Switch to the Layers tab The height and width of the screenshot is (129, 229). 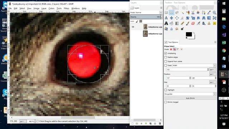point(135,8)
